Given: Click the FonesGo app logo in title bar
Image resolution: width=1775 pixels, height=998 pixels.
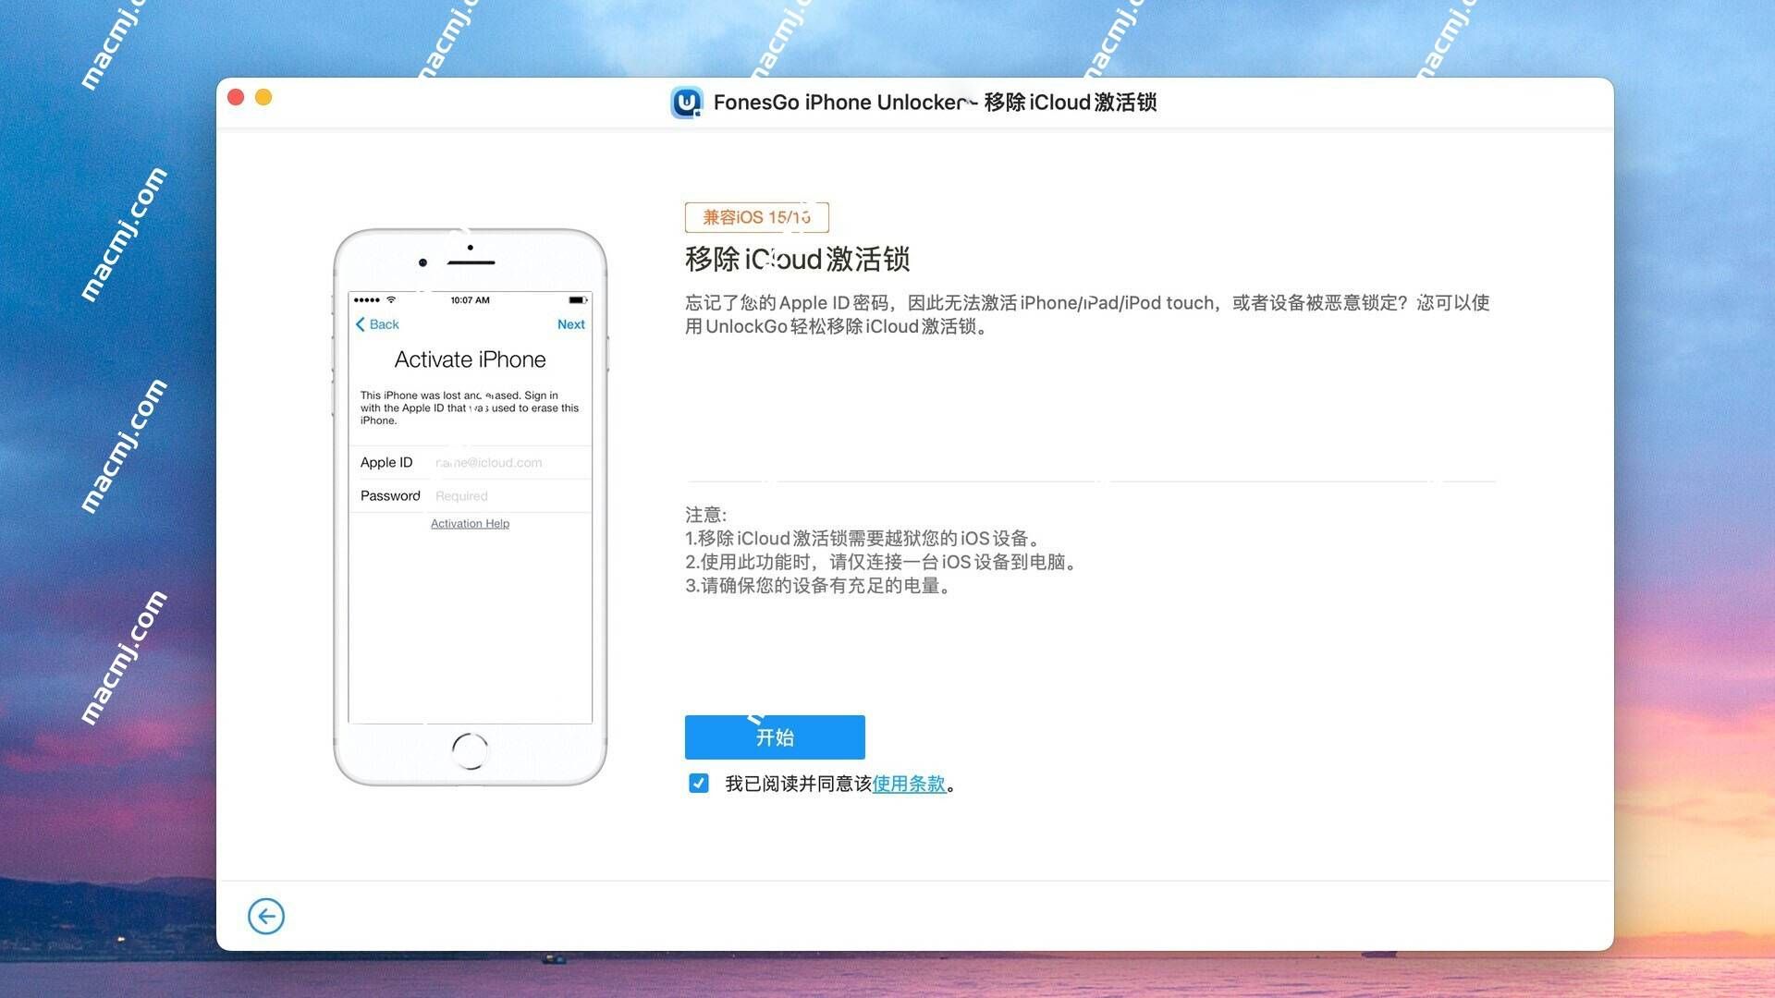Looking at the screenshot, I should pos(686,103).
